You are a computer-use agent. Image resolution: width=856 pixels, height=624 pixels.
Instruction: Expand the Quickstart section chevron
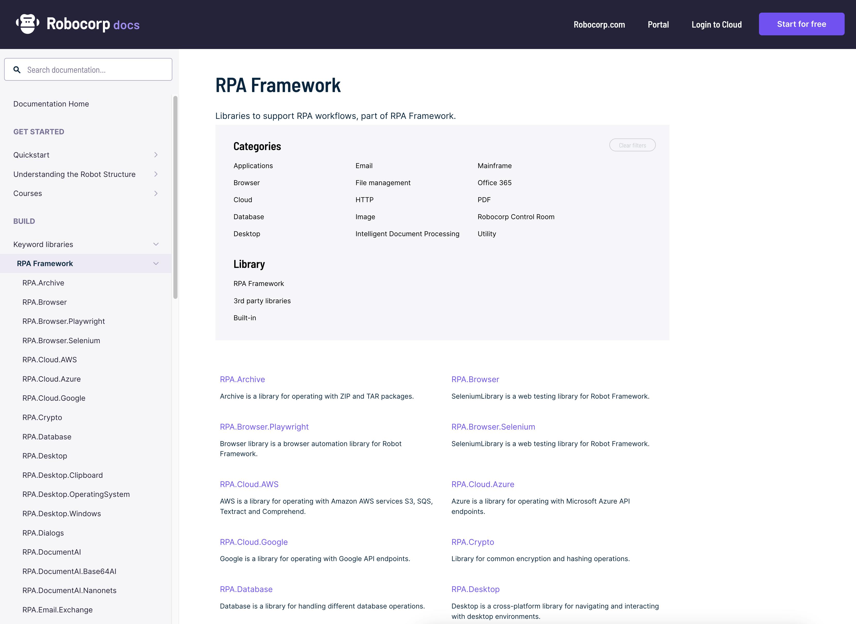point(156,155)
